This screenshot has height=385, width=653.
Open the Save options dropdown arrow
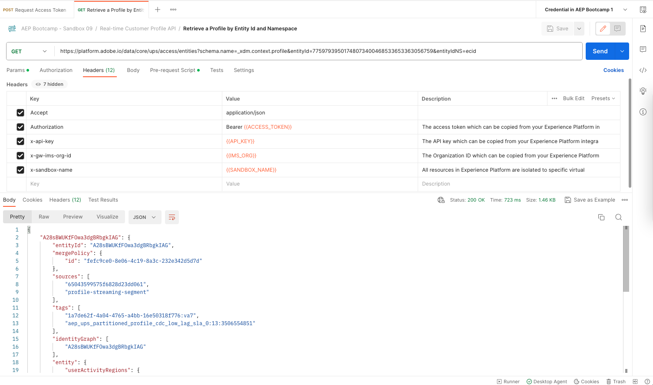579,29
